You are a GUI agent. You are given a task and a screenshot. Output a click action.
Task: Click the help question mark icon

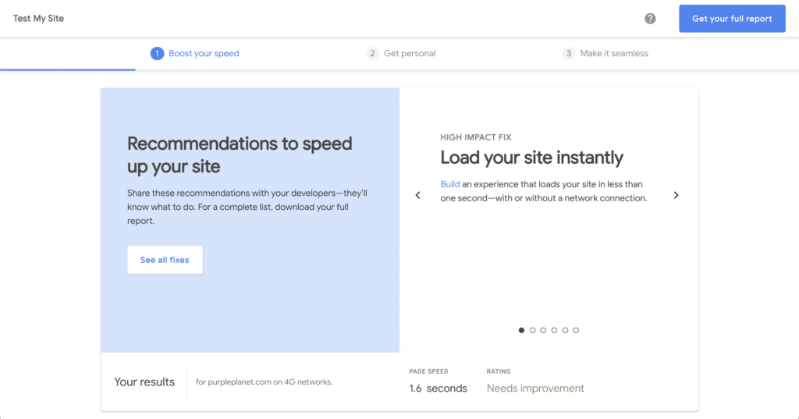650,19
